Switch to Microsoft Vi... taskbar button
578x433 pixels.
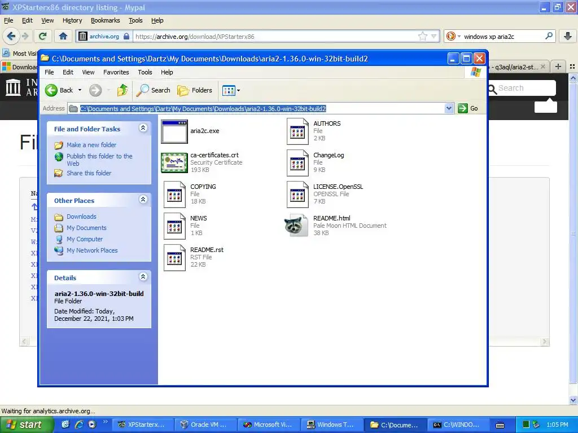click(268, 425)
